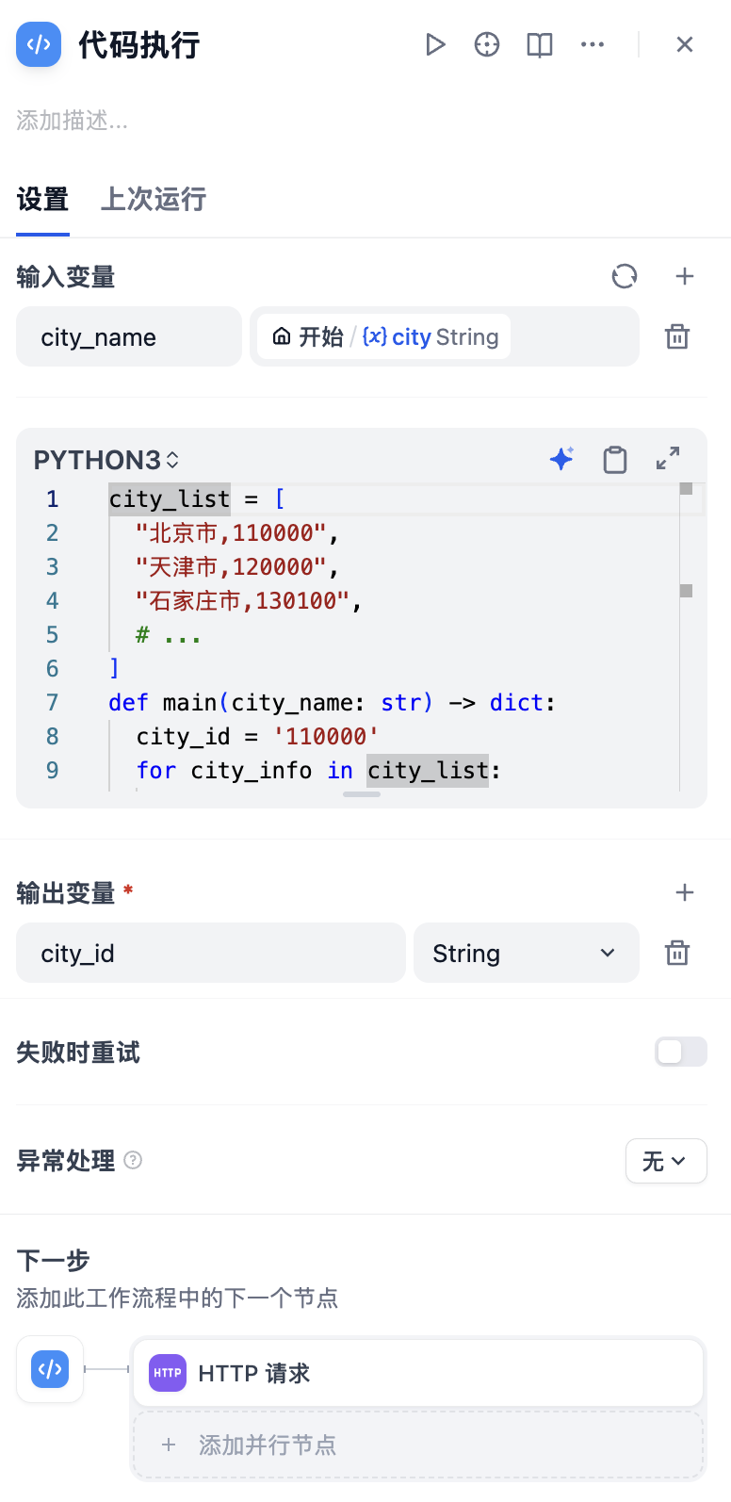Click the city_name variable name field
Image resolution: width=731 pixels, height=1502 pixels.
129,337
